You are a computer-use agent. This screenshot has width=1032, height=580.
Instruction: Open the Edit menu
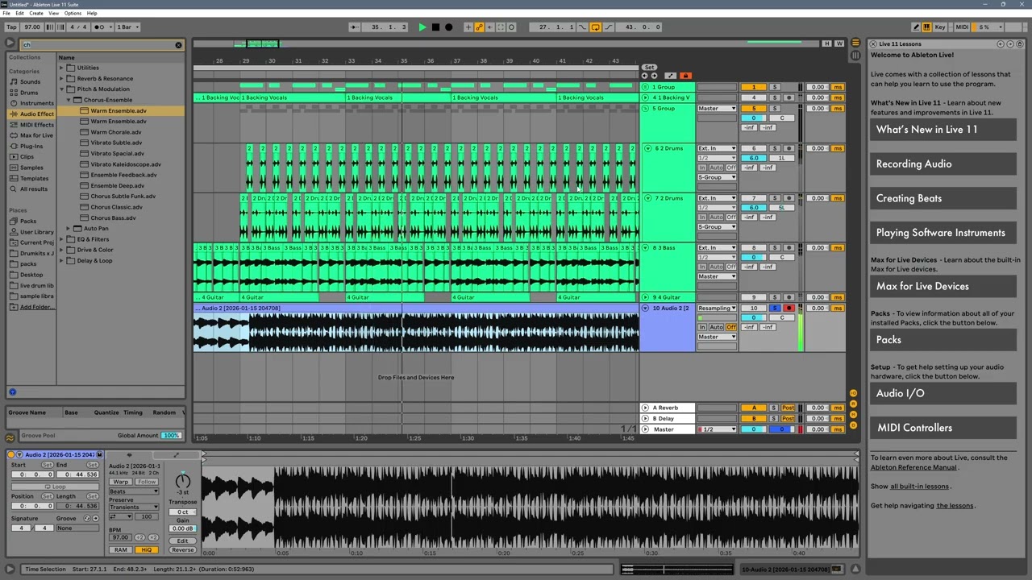click(x=19, y=14)
